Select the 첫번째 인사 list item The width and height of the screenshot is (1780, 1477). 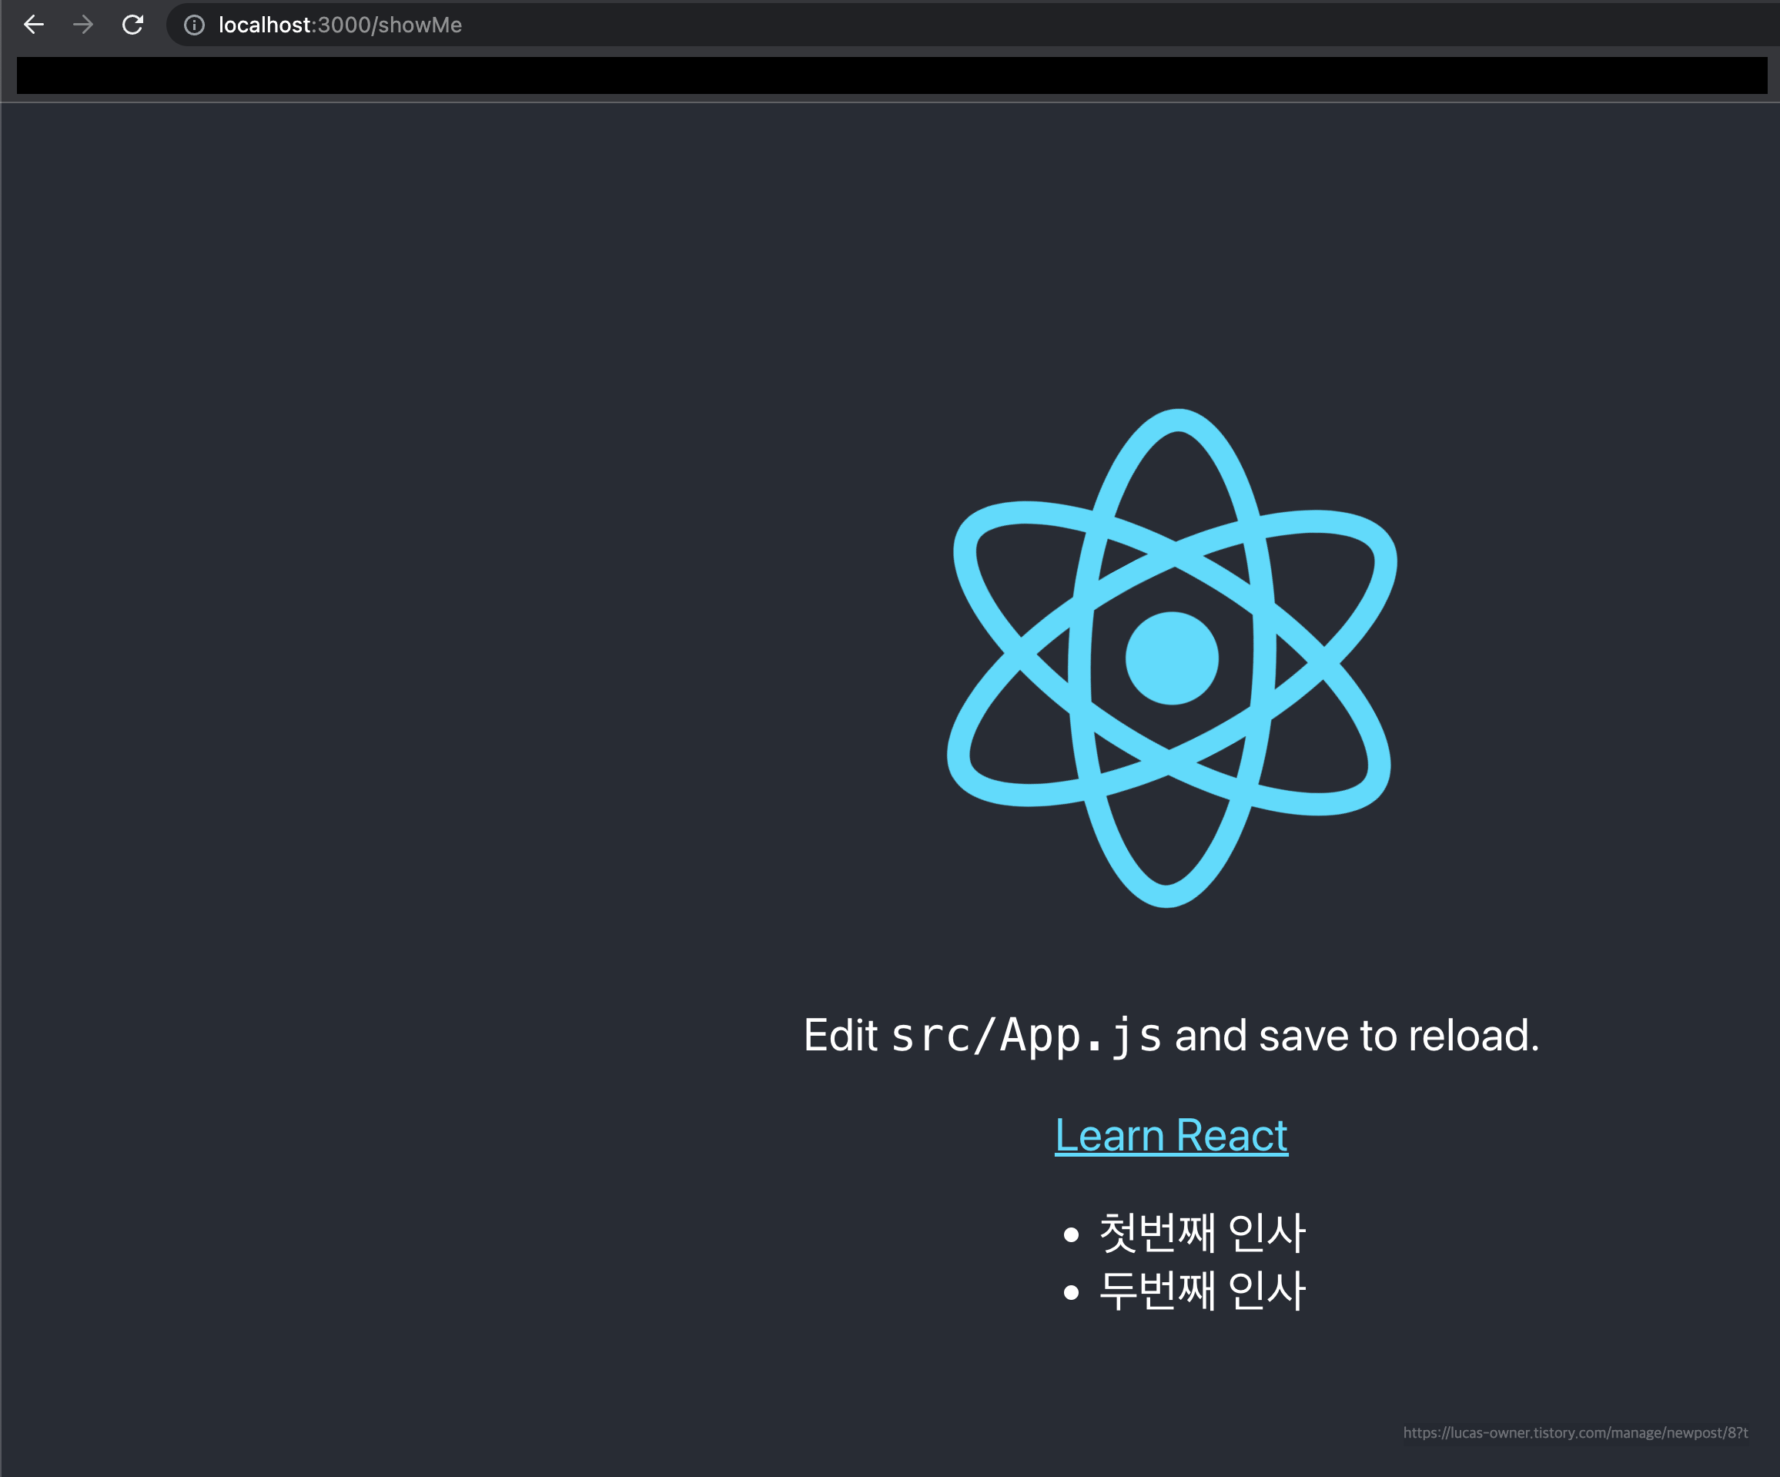point(1201,1233)
